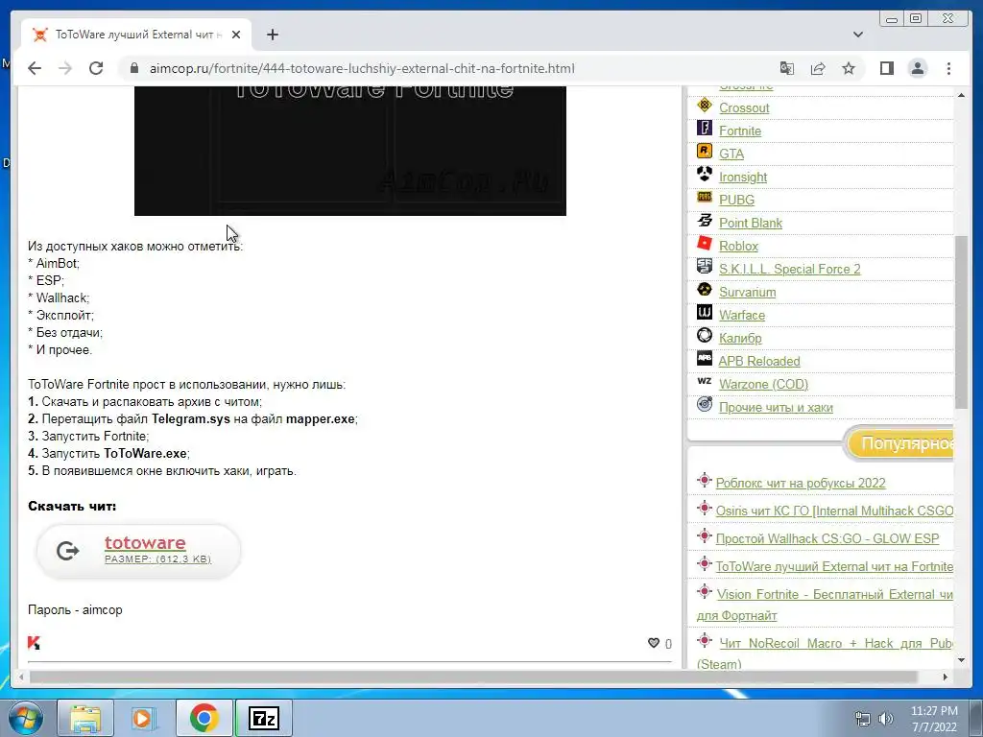Click the PUBG icon
This screenshot has height=737, width=983.
(x=705, y=198)
